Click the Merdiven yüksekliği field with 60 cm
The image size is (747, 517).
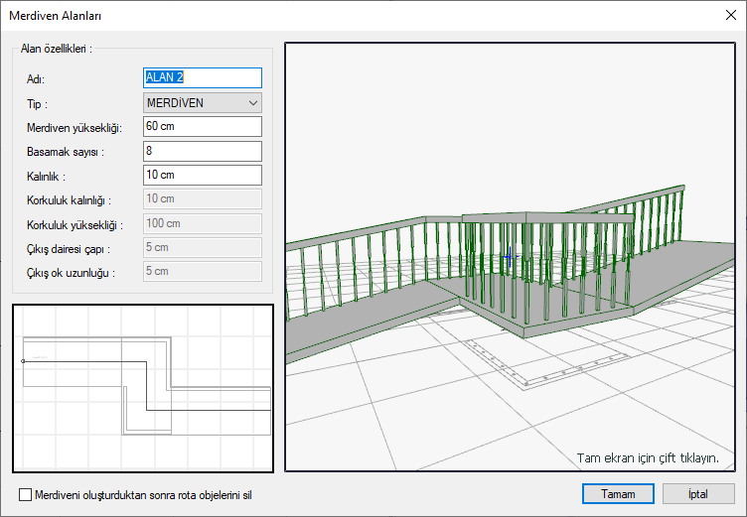pos(203,127)
